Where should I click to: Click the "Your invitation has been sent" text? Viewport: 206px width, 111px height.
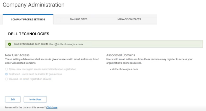tap(31, 44)
